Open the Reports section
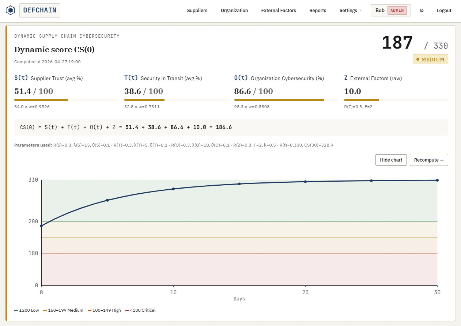Image resolution: width=461 pixels, height=326 pixels. pos(318,11)
